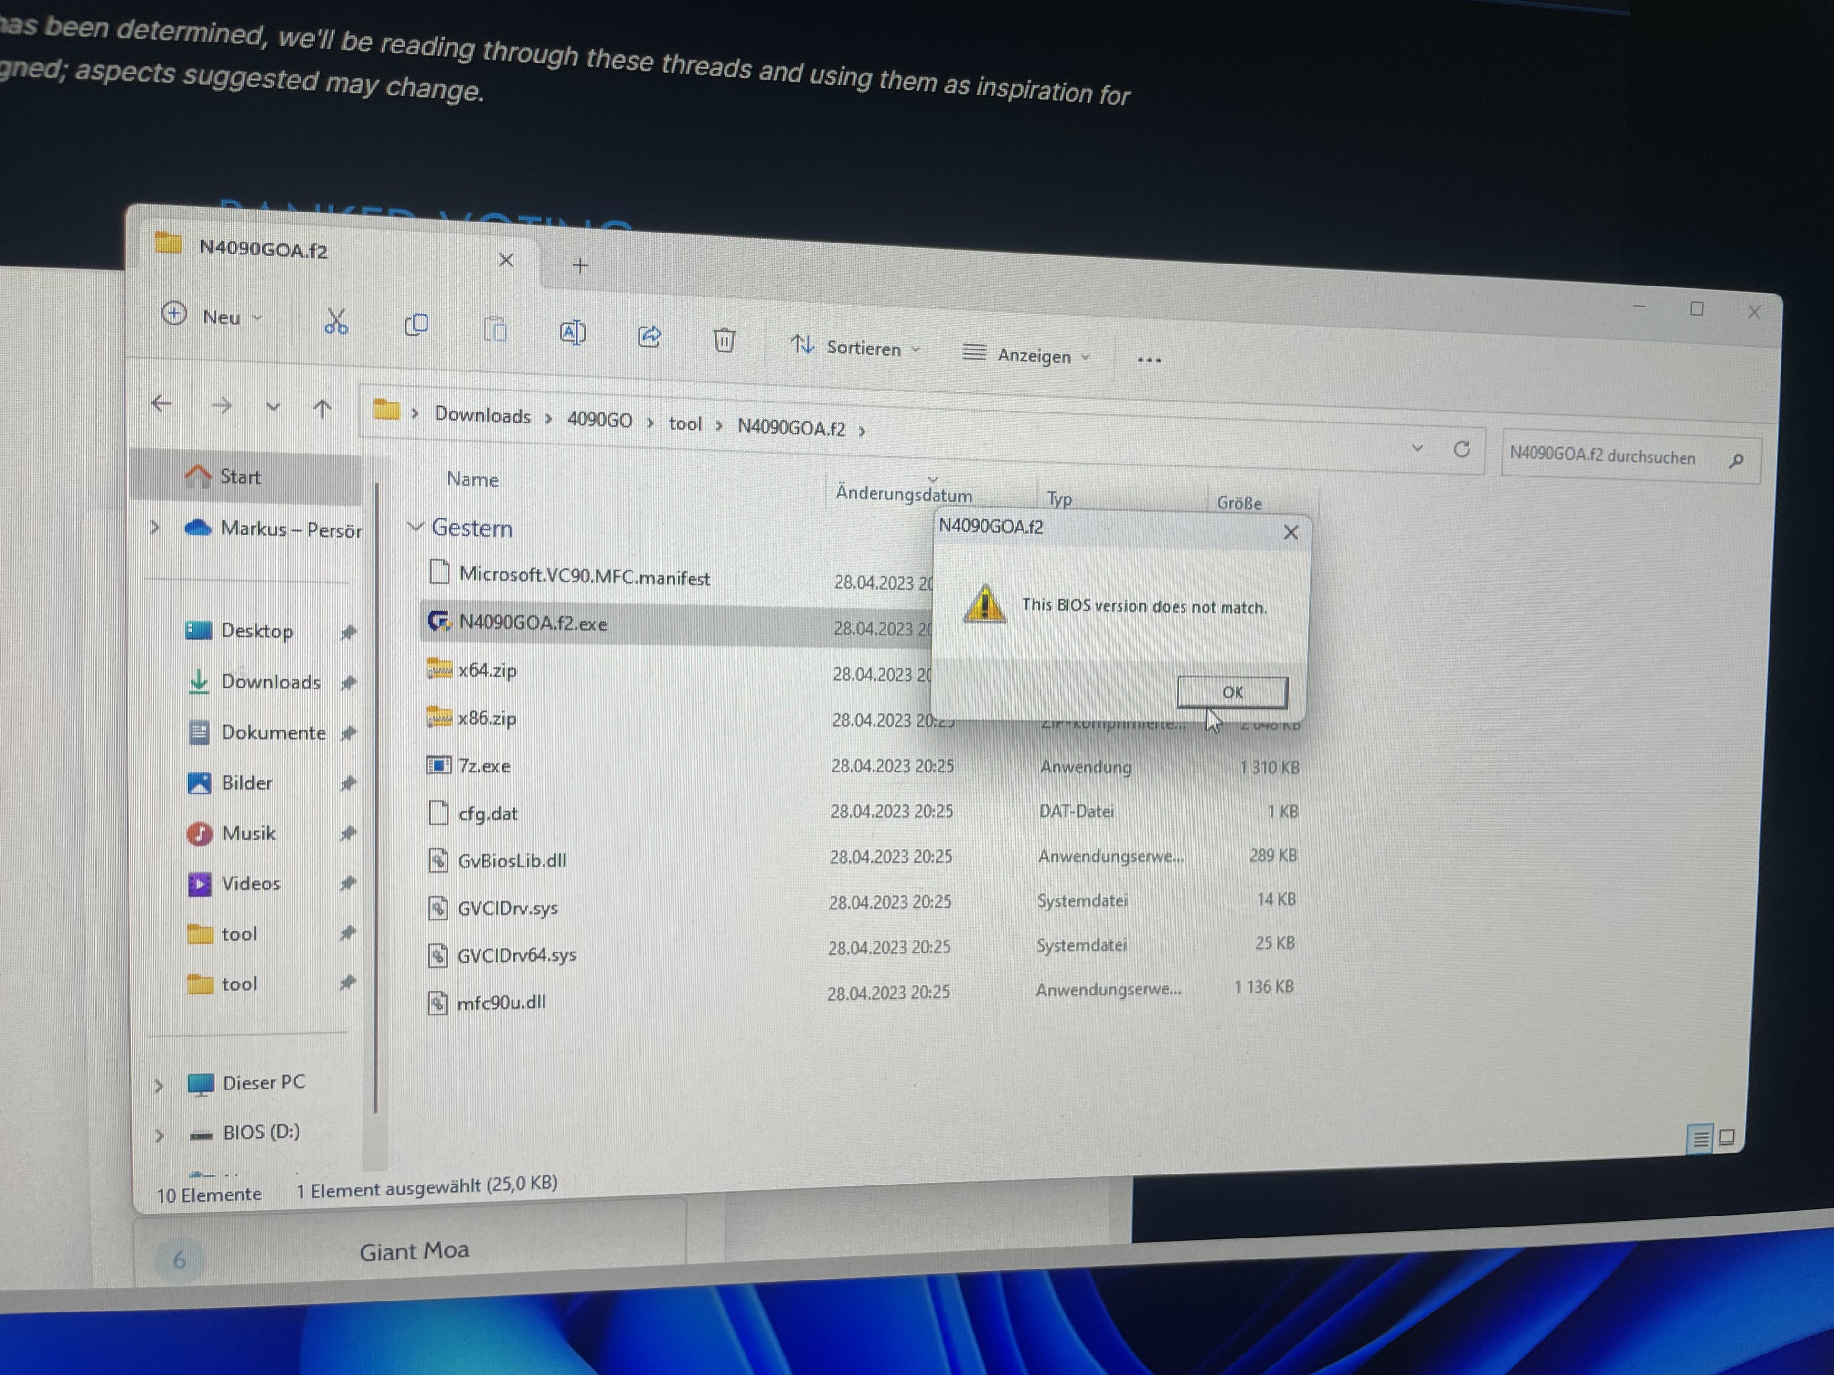Viewport: 1834px width, 1375px height.
Task: Click the Refresh icon beside address bar
Action: tap(1462, 449)
